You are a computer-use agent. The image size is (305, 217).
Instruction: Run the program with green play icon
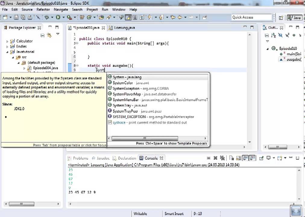[58, 17]
